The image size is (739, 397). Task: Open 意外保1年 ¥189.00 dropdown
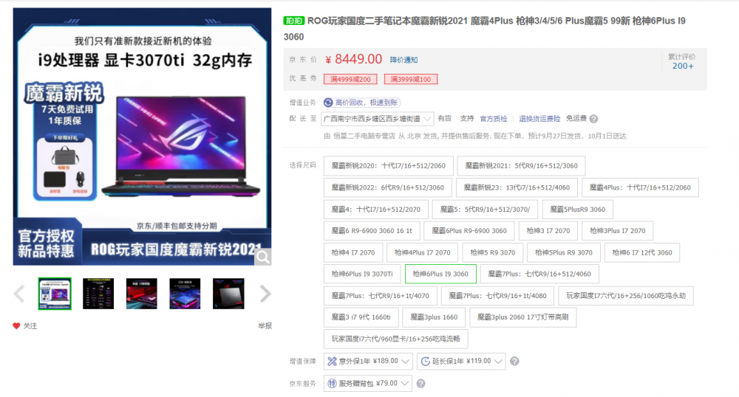pyautogui.click(x=368, y=362)
